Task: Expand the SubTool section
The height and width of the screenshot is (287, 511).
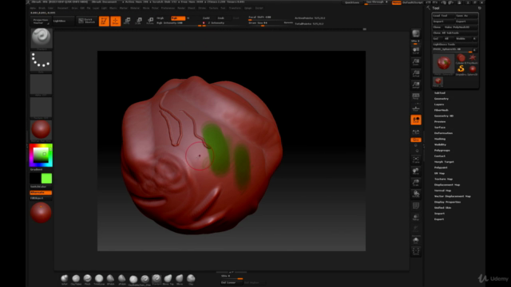Action: pos(440,93)
